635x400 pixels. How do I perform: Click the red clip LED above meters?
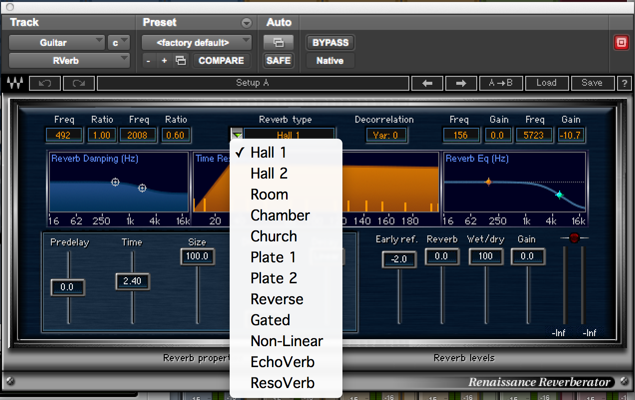click(x=574, y=238)
